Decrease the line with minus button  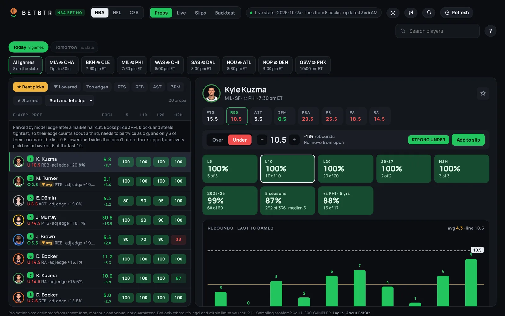pyautogui.click(x=262, y=140)
